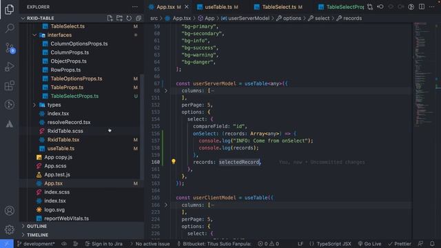Viewport: 441px width, 248px height.
Task: Switch to the useTable.ts tab
Action: click(x=218, y=7)
